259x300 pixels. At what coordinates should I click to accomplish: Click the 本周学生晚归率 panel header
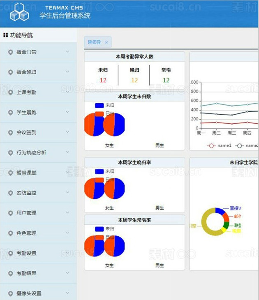pos(134,163)
